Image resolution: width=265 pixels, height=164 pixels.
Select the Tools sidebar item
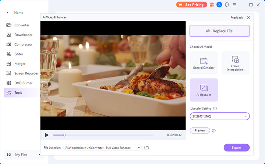(22, 92)
